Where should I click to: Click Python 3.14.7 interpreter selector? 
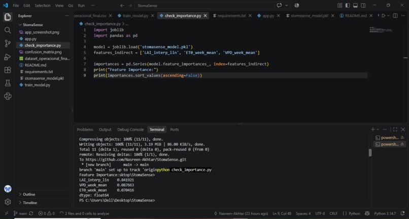[385, 213]
